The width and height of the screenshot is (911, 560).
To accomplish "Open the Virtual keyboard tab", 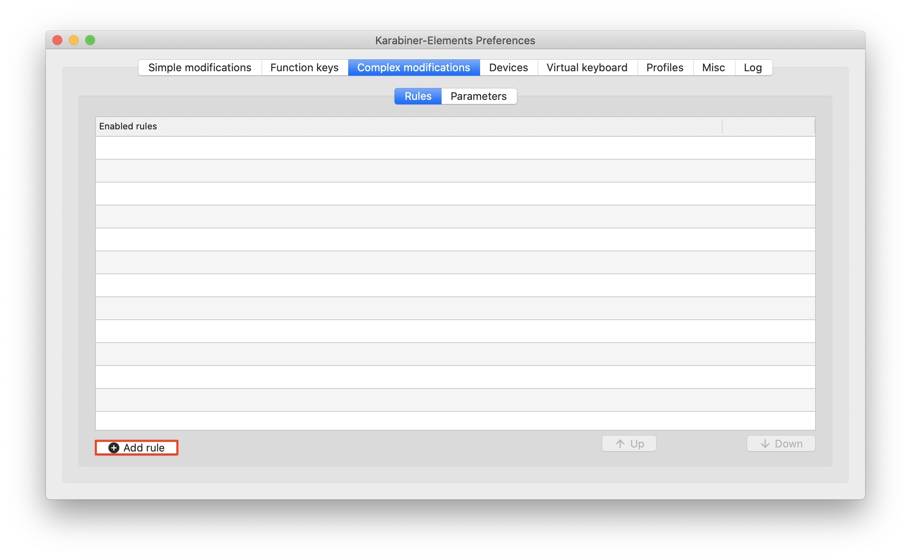I will (587, 68).
